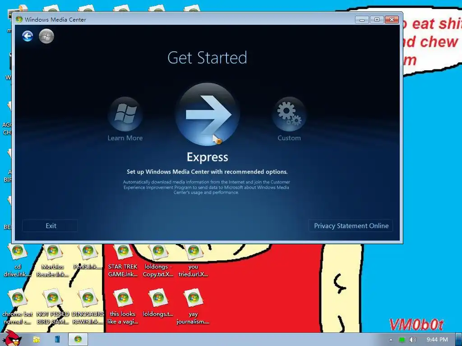Image resolution: width=462 pixels, height=346 pixels.
Task: Select the loldongs - Copy.txt desktop icon
Action: click(158, 261)
